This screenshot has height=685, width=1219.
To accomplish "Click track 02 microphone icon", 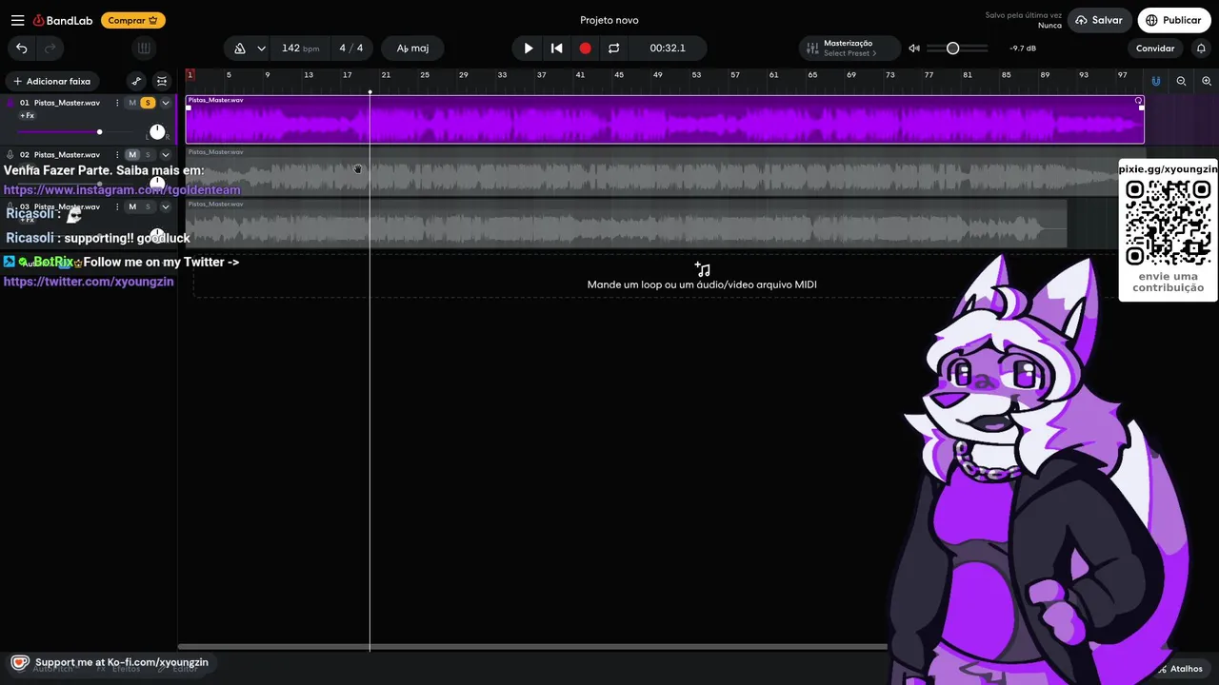I will click(10, 154).
